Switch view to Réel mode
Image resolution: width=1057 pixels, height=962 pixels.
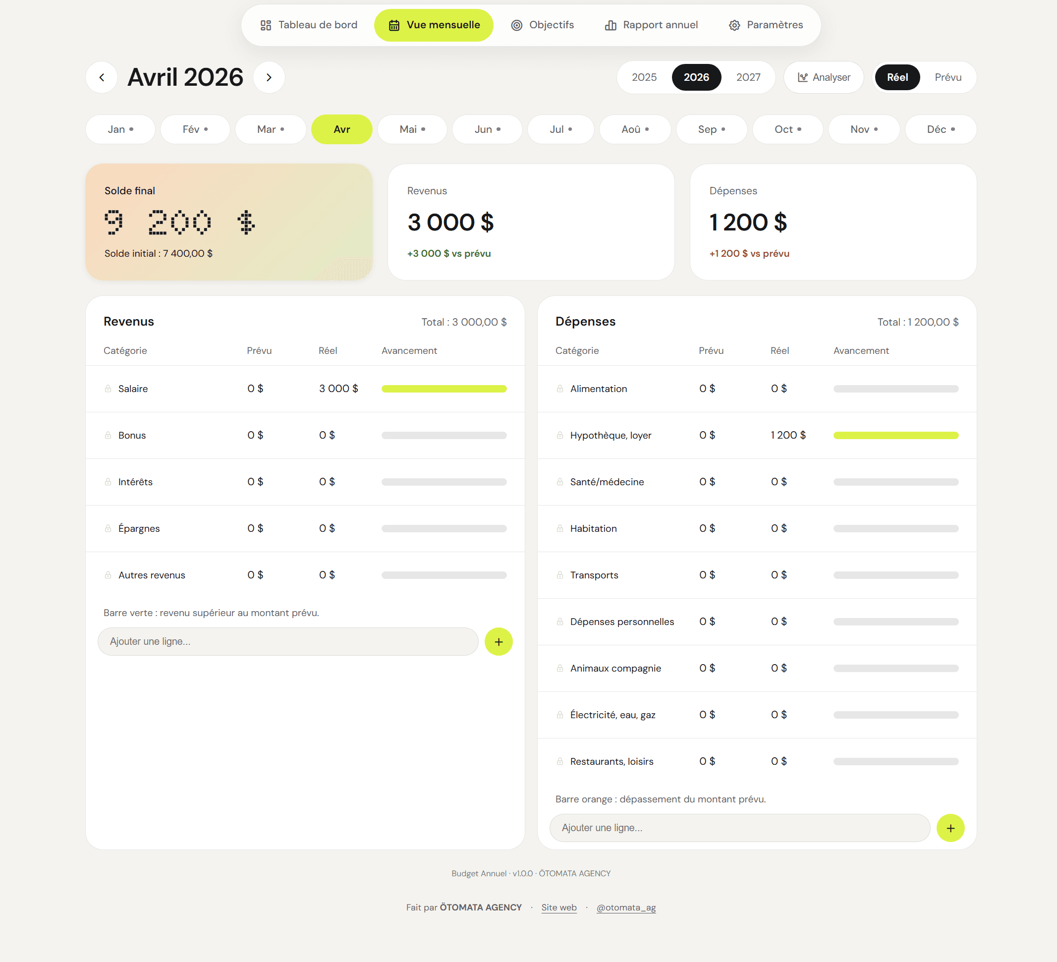click(x=897, y=78)
